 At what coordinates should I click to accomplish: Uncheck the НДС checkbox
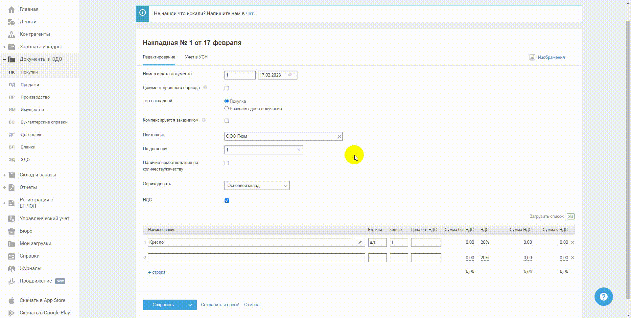tap(227, 200)
